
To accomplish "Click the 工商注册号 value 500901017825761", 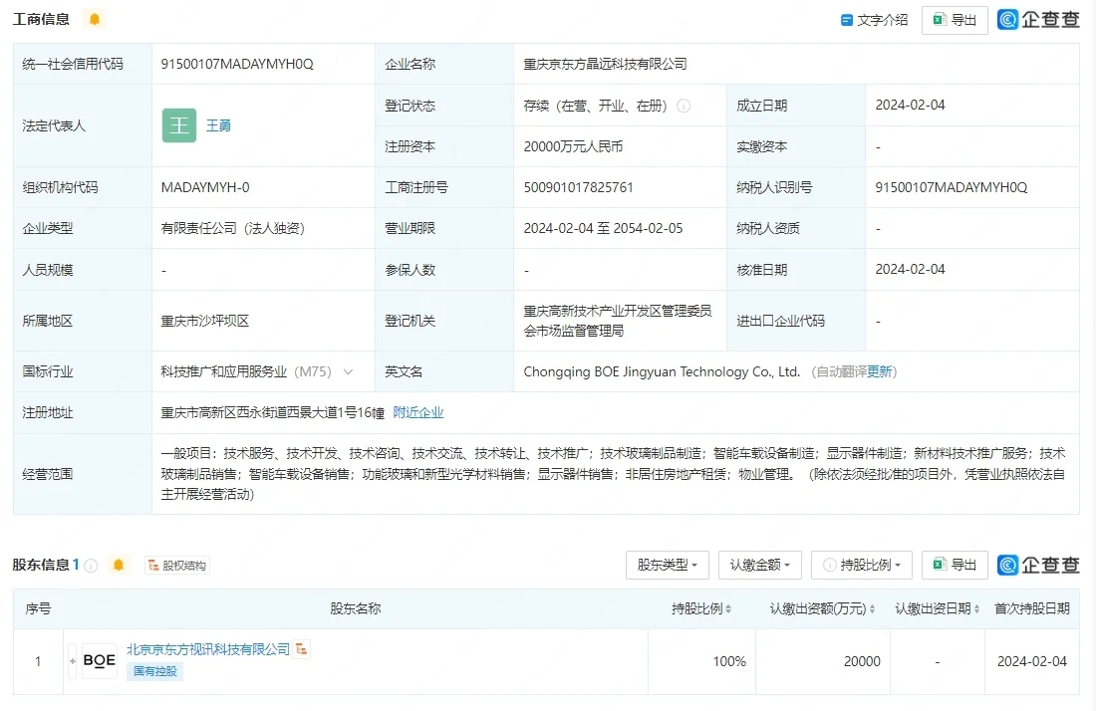I will (578, 187).
